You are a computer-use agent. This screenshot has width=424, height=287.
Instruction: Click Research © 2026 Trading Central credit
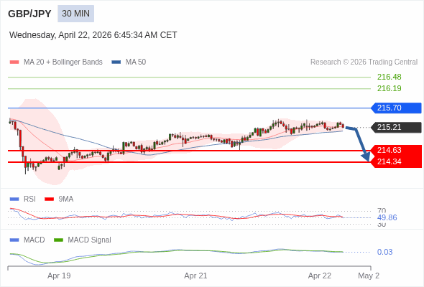tap(364, 62)
